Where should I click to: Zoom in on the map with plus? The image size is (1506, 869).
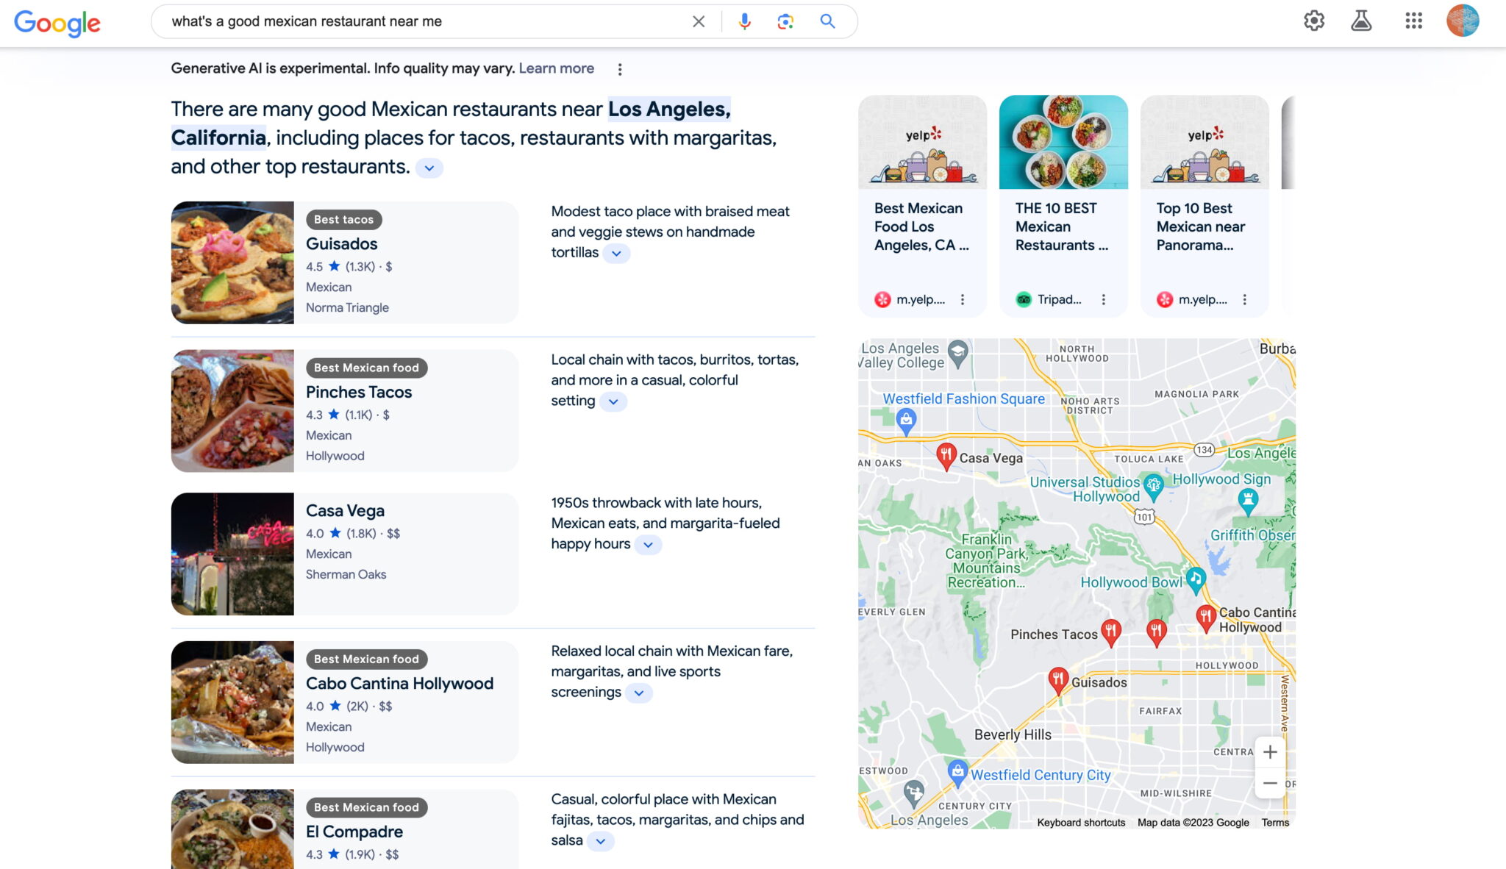coord(1270,751)
